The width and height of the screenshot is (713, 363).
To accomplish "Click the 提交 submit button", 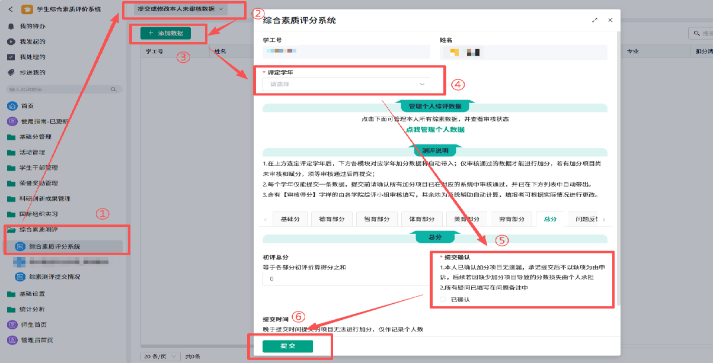I will (x=287, y=346).
